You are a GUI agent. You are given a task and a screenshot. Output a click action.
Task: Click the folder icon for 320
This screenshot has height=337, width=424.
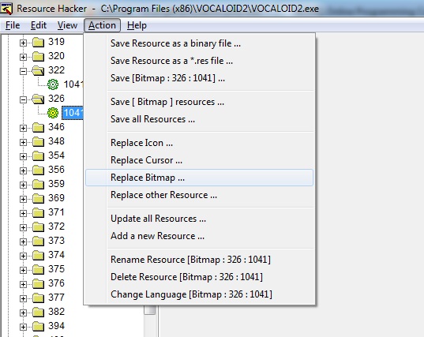tap(38, 57)
